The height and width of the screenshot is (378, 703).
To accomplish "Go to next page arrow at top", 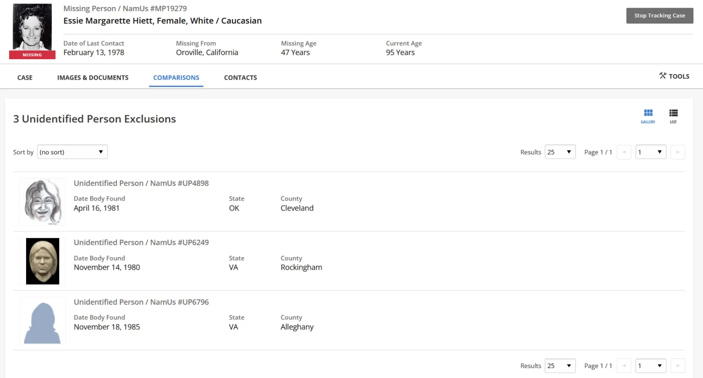I will (x=677, y=152).
